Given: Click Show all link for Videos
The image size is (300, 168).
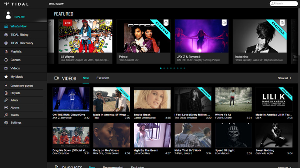Looking at the screenshot, I should 283,78.
